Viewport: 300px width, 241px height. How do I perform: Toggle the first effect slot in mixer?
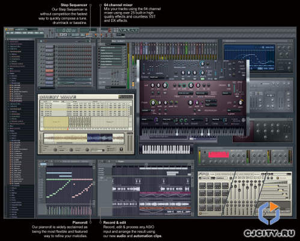click(x=111, y=48)
